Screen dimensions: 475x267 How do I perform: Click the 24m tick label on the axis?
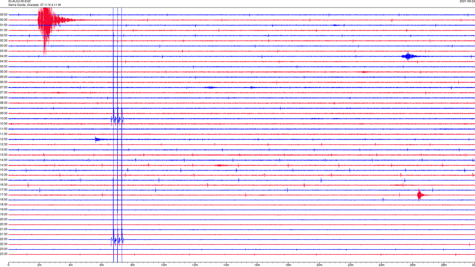(381, 265)
